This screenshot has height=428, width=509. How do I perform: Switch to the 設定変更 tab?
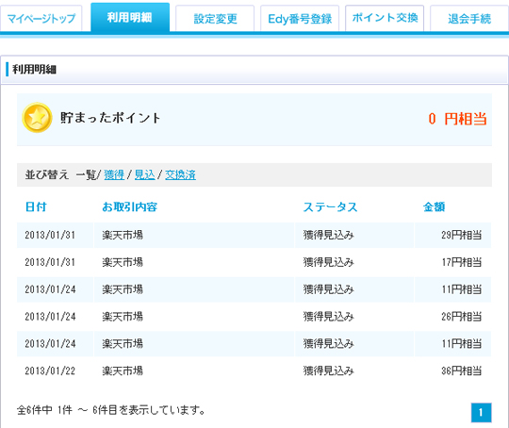click(x=215, y=18)
